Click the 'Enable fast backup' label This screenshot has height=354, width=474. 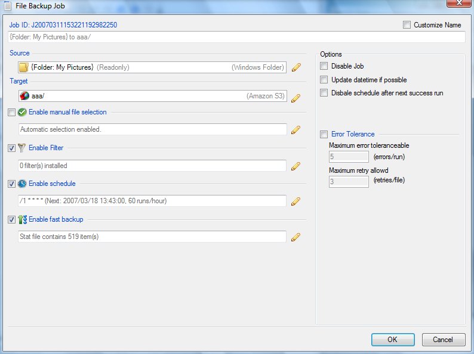point(56,219)
